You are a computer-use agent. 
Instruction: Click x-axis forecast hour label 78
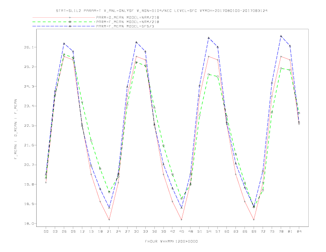281,231
